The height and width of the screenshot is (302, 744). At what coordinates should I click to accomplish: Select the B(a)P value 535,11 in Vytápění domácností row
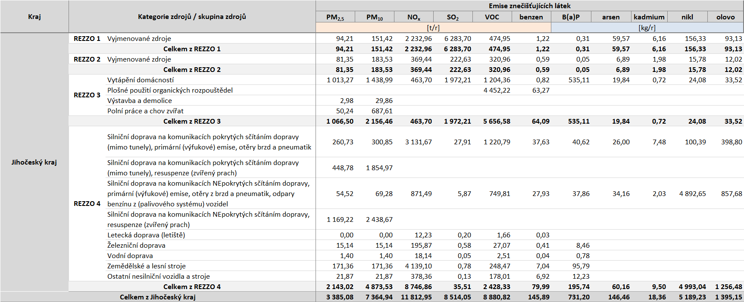(579, 80)
